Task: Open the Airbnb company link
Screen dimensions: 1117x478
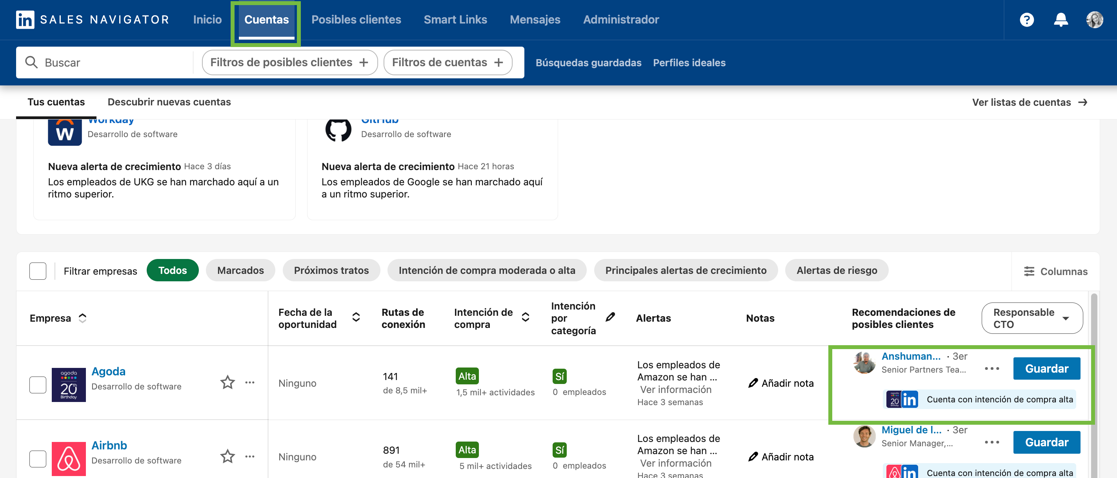Action: click(x=109, y=445)
